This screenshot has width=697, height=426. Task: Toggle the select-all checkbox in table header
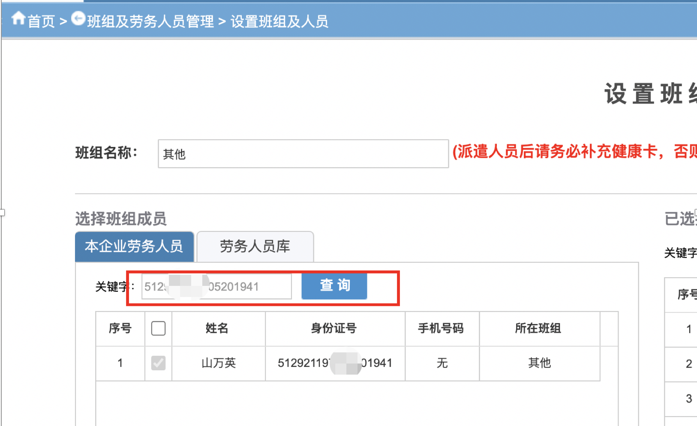coord(158,329)
